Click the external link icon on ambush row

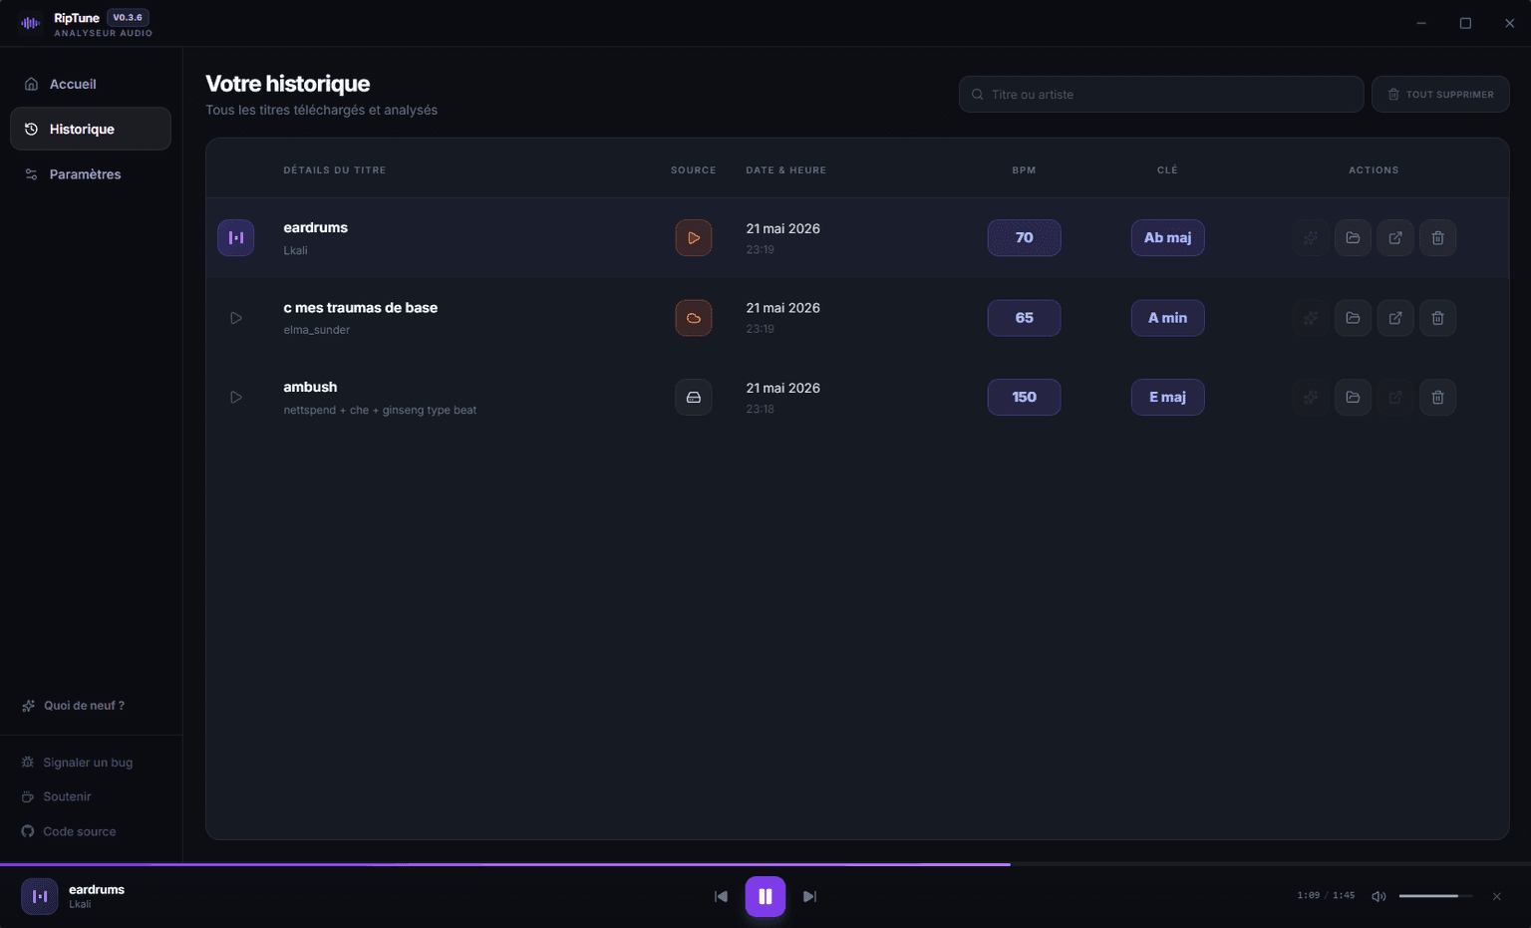click(1395, 397)
